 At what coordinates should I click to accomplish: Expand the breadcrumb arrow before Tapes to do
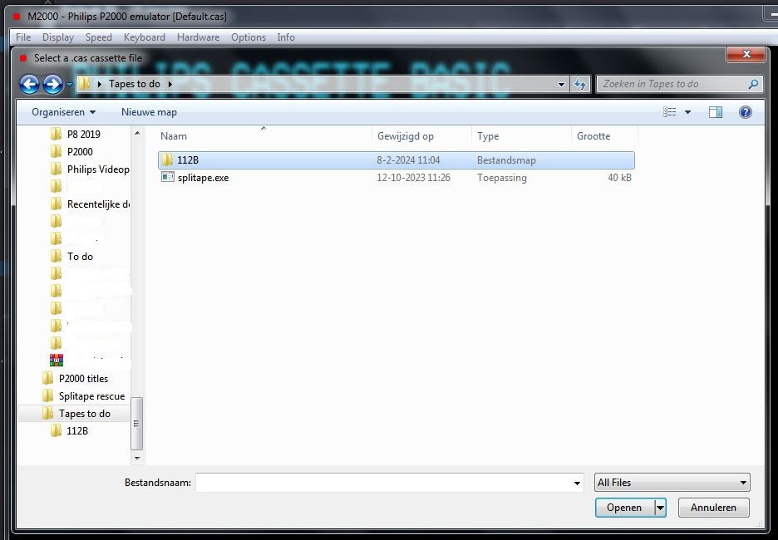[99, 84]
